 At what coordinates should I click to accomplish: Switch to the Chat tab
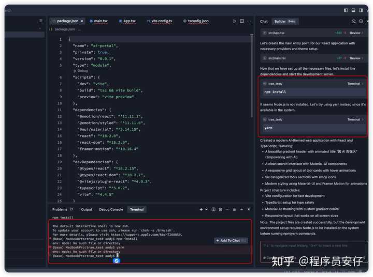(264, 21)
